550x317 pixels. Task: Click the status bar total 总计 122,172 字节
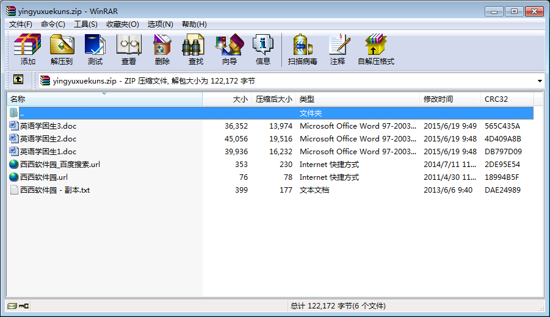[338, 306]
